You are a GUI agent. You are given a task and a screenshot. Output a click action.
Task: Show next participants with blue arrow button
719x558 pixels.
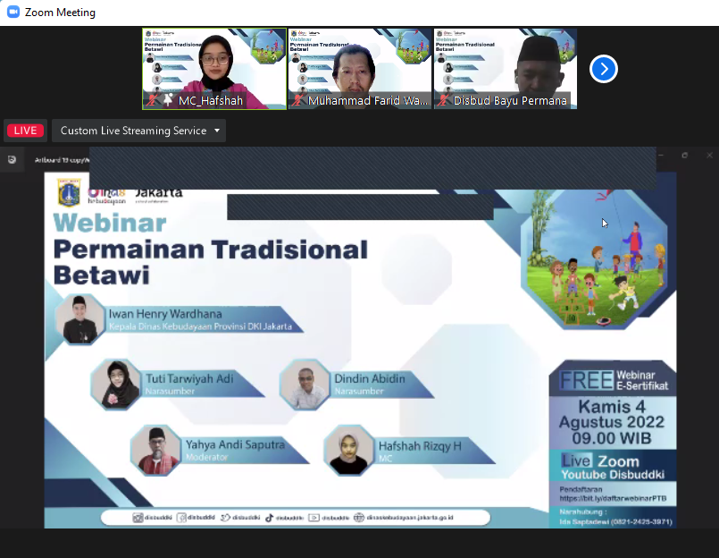(x=604, y=69)
